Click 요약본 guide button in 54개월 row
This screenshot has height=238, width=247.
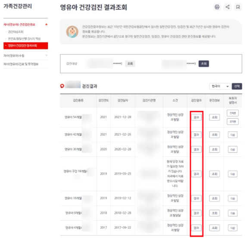pos(233,122)
